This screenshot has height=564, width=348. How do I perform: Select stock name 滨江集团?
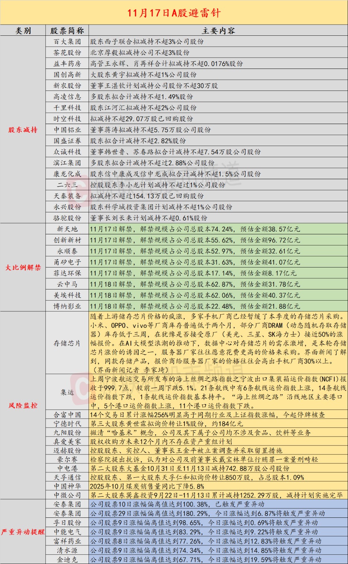click(67, 163)
